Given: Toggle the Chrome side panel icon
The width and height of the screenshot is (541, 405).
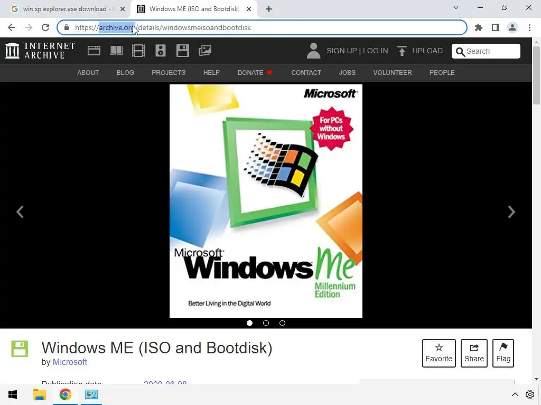Looking at the screenshot, I should (496, 27).
